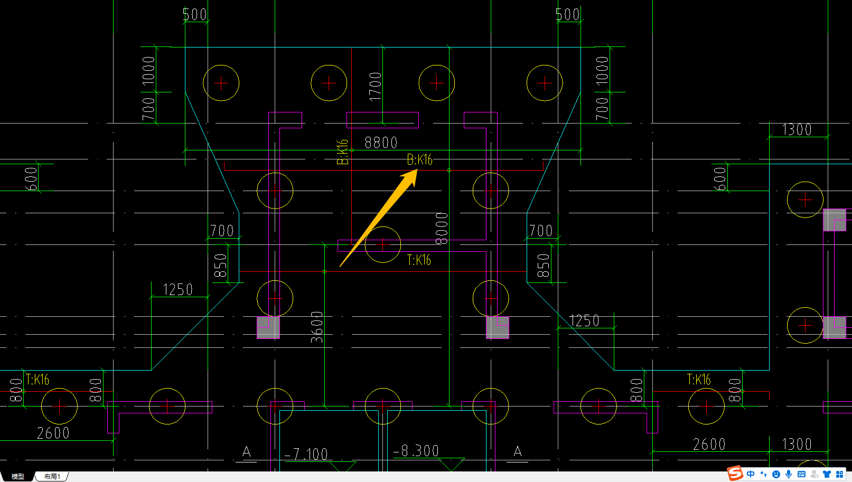Select the -8.300 elevation label
Screen dimensions: 852x482
416,451
